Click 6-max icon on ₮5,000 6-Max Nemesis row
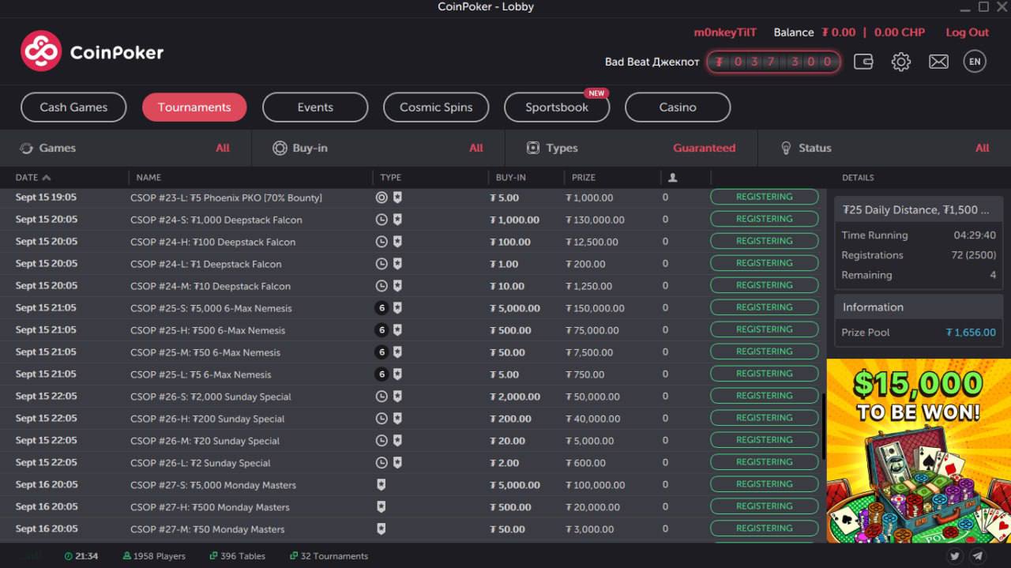The height and width of the screenshot is (568, 1011). [x=381, y=308]
